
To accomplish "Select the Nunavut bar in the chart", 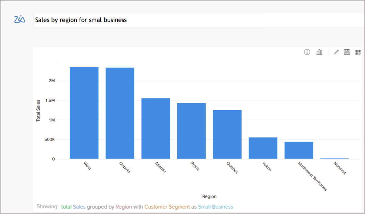I will 335,158.
